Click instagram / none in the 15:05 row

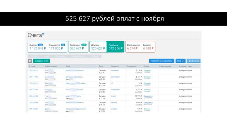(x=186, y=109)
